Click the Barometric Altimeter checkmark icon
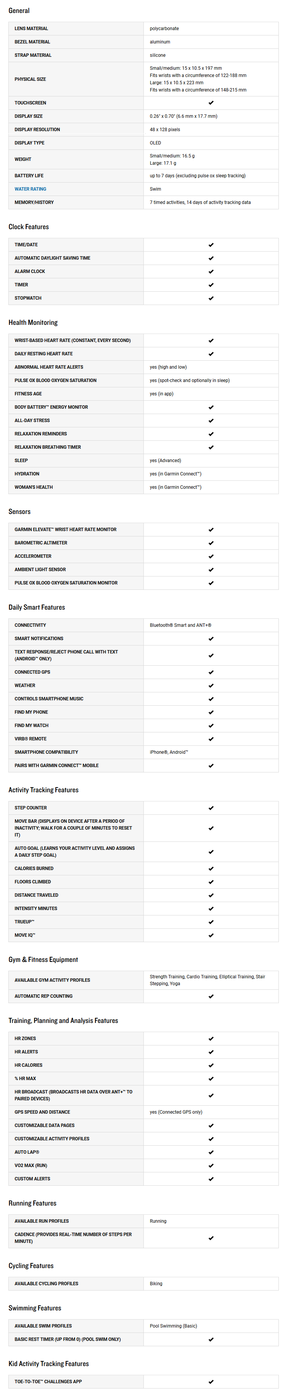 tap(211, 543)
